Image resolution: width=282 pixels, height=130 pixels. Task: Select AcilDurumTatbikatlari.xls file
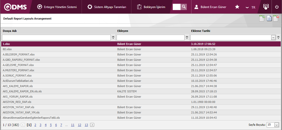click(x=18, y=81)
